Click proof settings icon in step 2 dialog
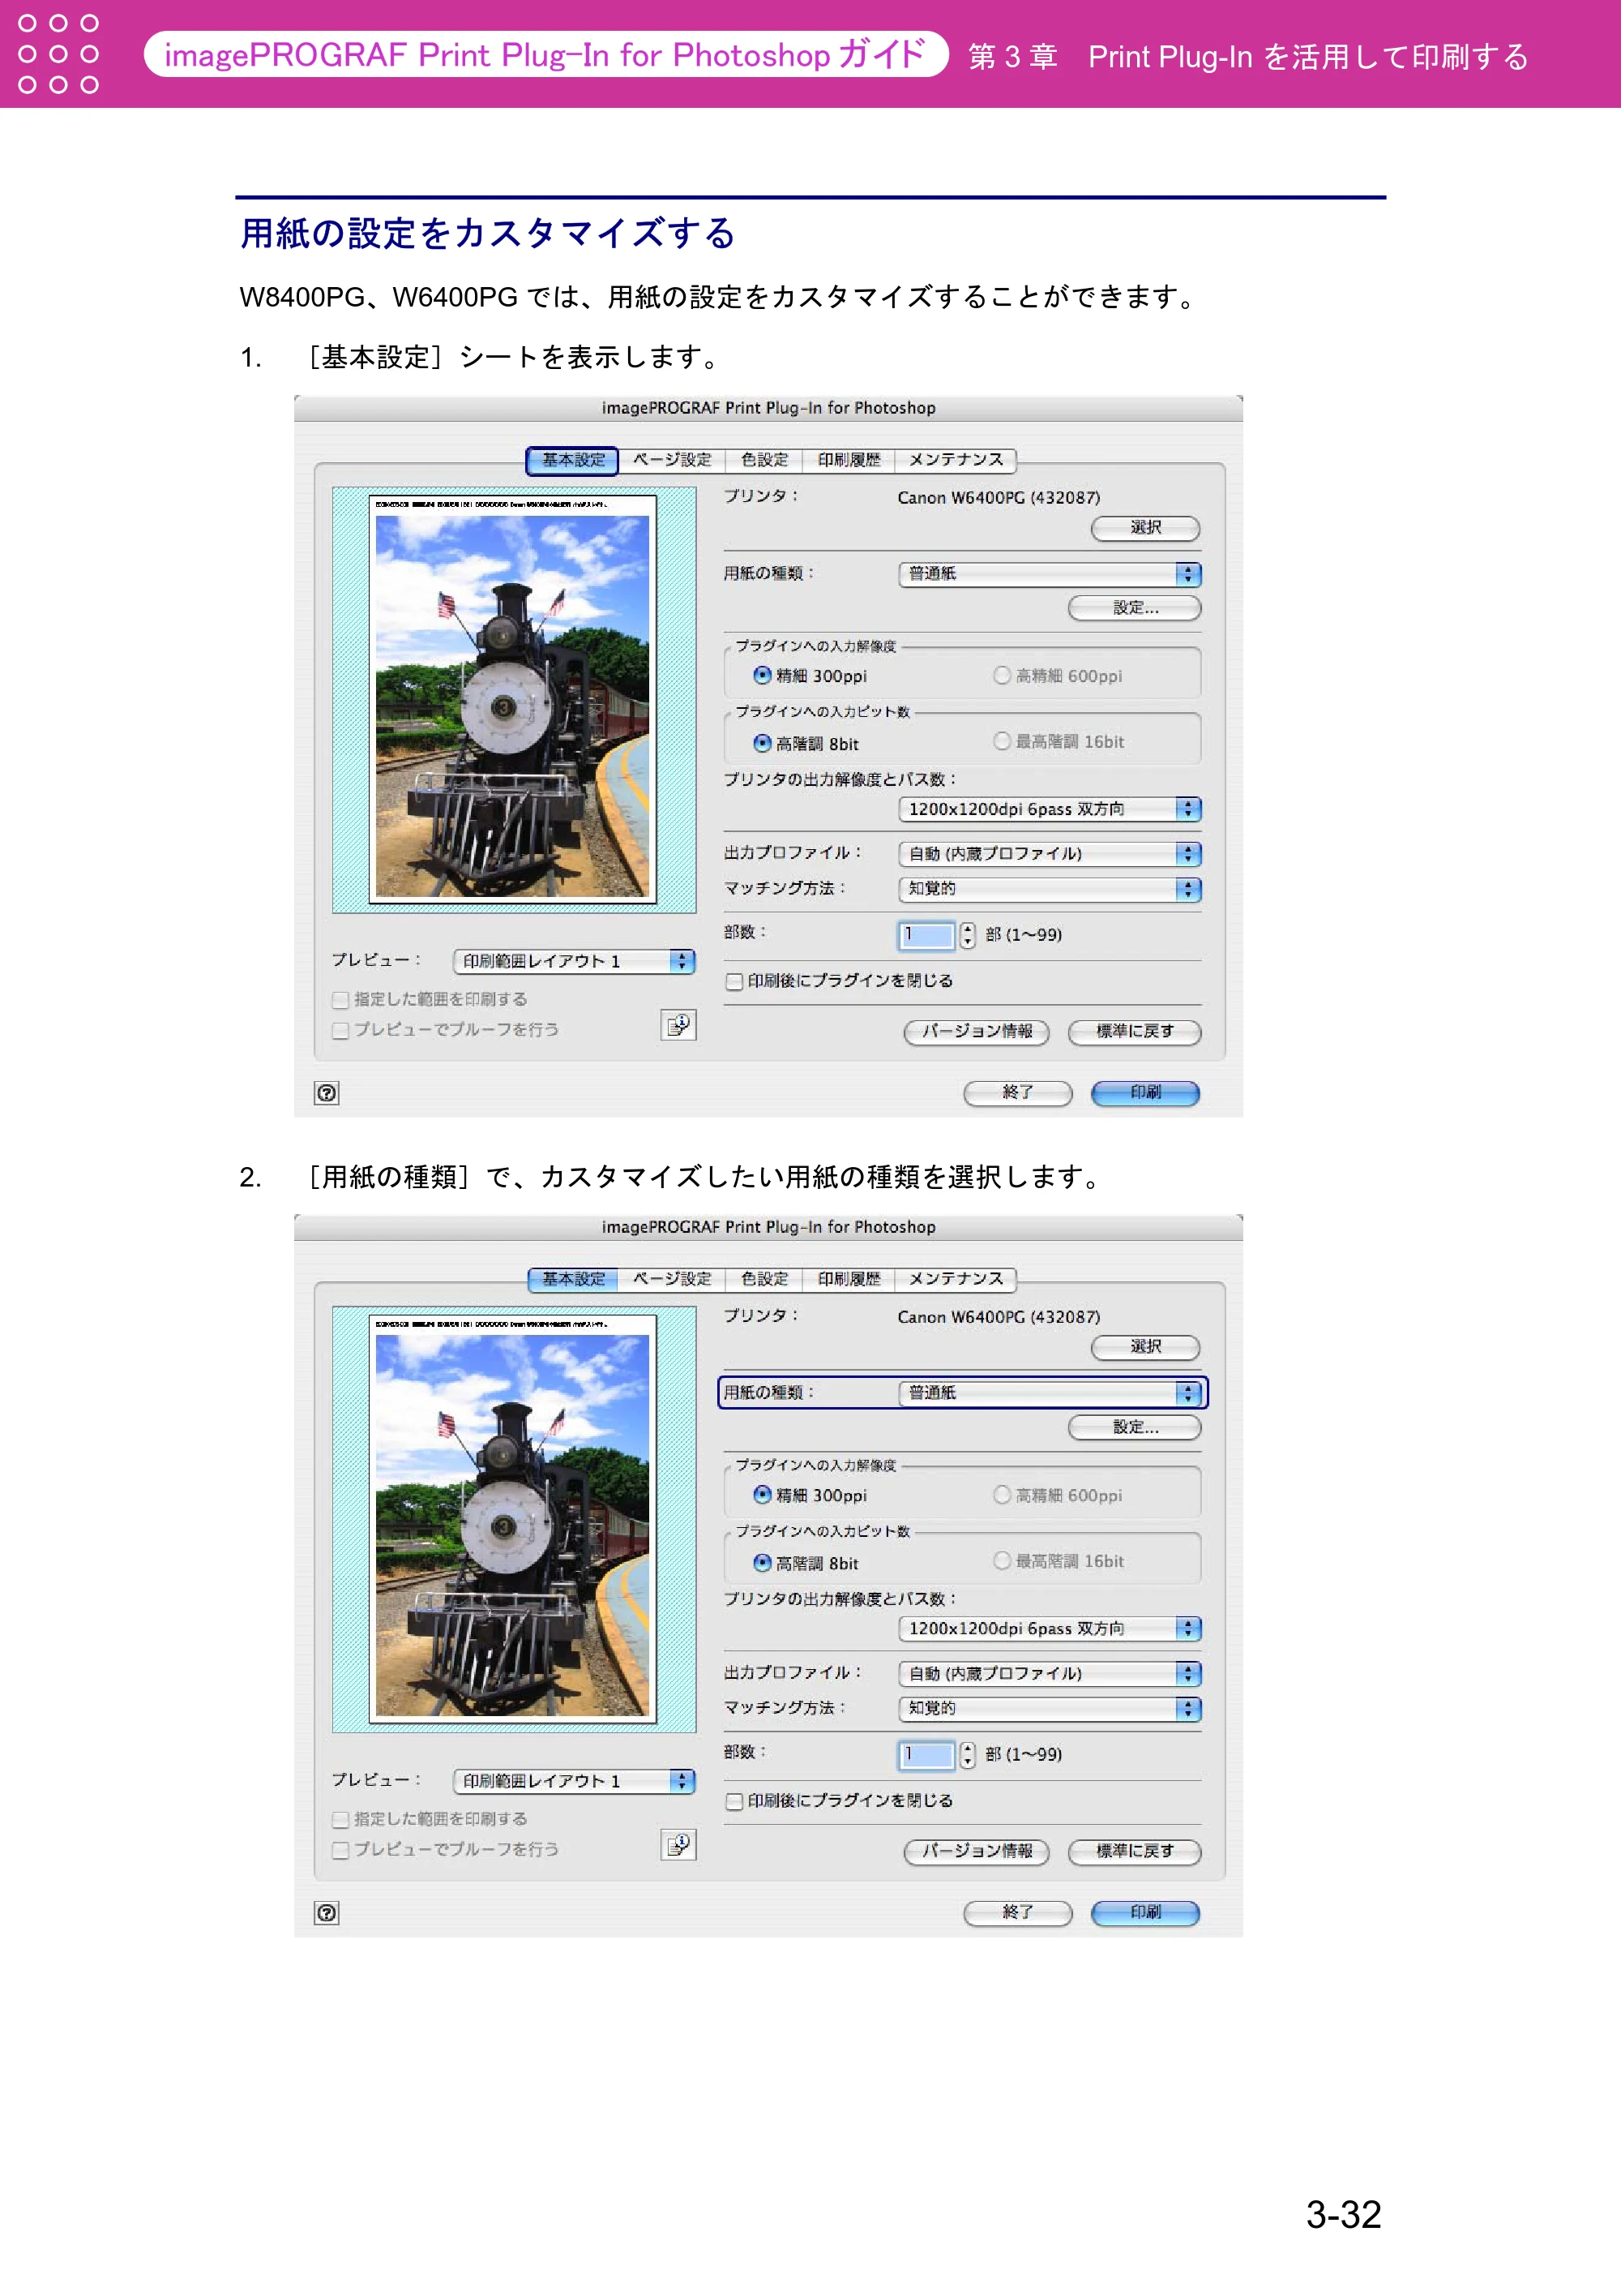Viewport: 1621px width, 2296px height. (x=678, y=1845)
